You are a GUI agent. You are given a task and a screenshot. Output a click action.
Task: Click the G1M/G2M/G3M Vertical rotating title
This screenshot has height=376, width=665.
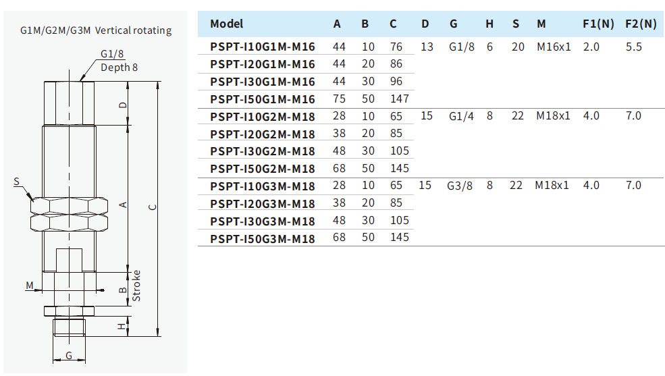click(x=96, y=30)
